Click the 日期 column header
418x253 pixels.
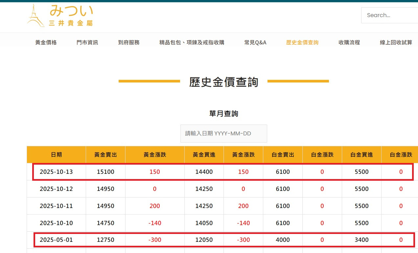[56, 154]
